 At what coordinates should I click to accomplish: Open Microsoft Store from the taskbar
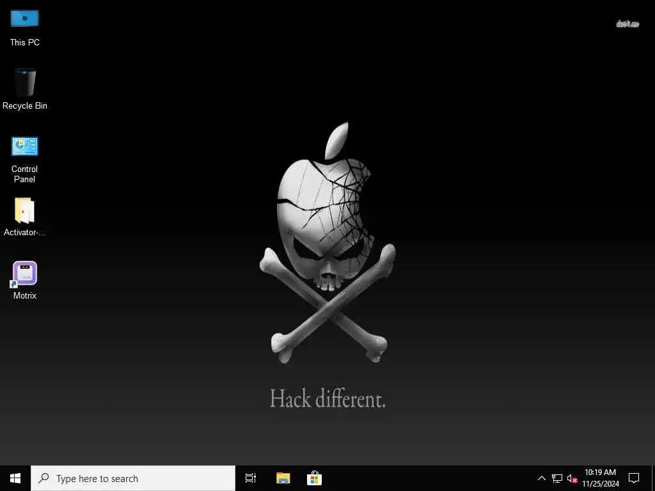(x=314, y=478)
